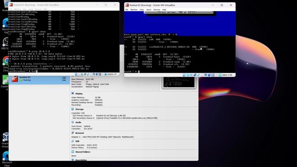The image size is (297, 167).
Task: Click keyboard capture indicator in freebsd 01 status bar
Action: click(105, 74)
